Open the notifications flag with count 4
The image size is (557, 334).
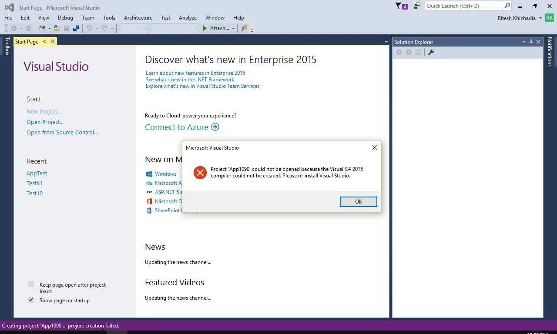point(402,6)
